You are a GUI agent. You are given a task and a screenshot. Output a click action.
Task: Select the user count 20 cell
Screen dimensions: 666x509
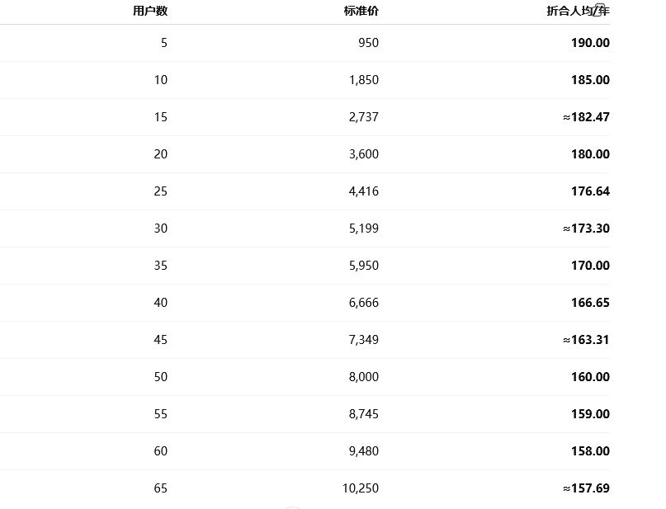click(x=161, y=154)
